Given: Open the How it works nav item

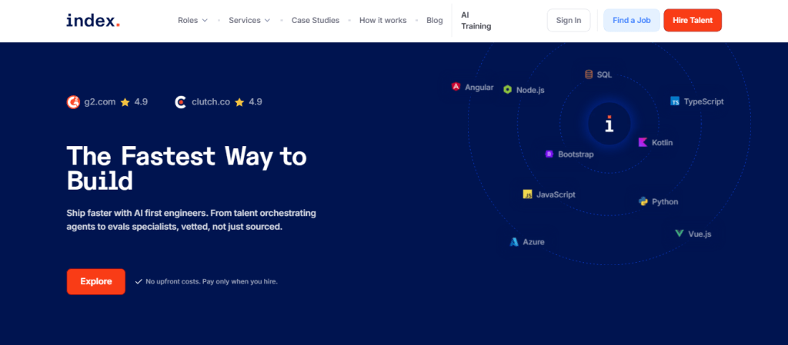Looking at the screenshot, I should [383, 21].
